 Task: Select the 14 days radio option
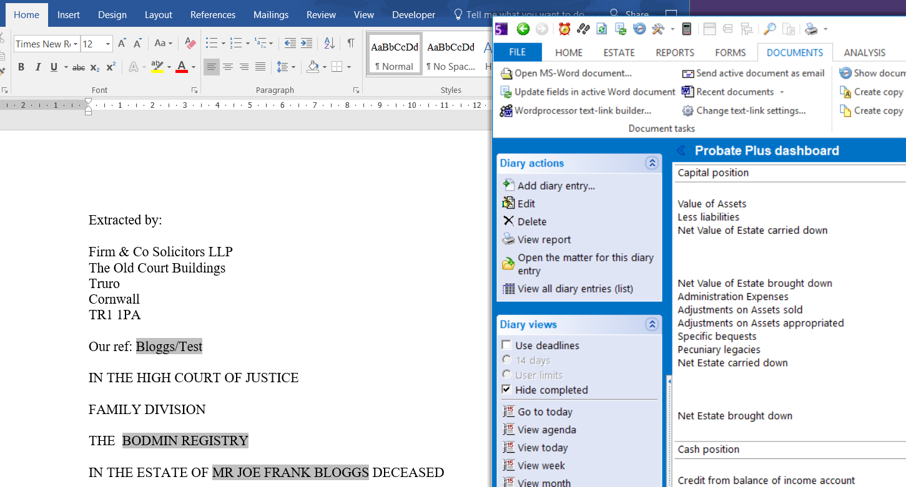pyautogui.click(x=506, y=360)
